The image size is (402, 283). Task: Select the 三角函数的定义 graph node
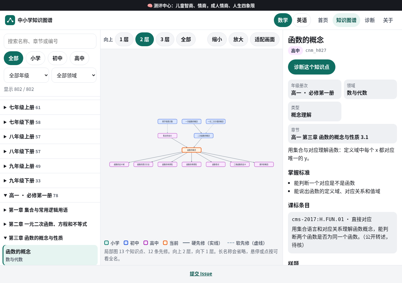click(x=240, y=164)
